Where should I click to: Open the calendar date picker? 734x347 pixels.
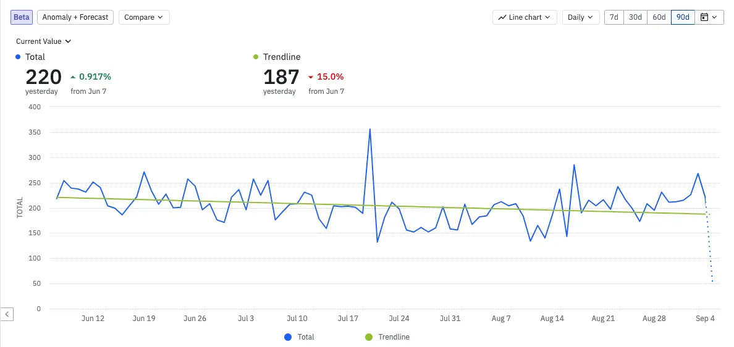[709, 17]
